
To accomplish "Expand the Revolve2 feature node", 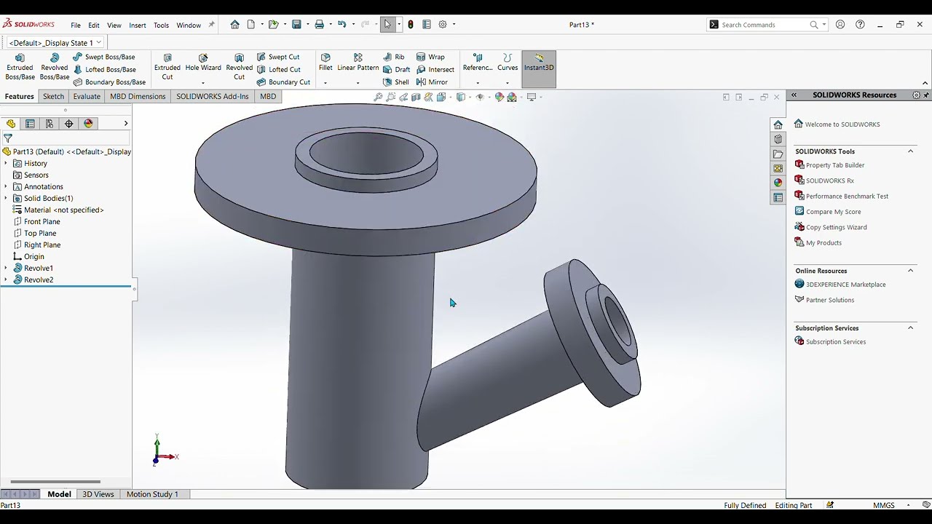I will [6, 279].
